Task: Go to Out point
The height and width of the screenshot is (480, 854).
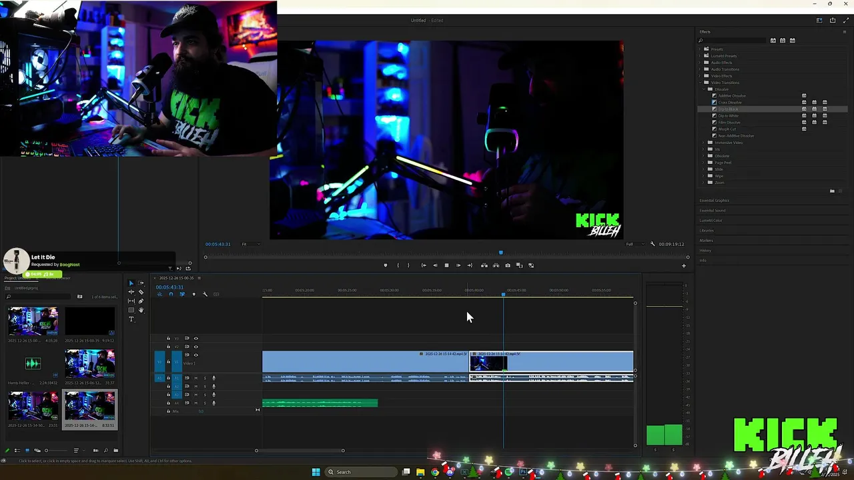Action: click(x=470, y=265)
